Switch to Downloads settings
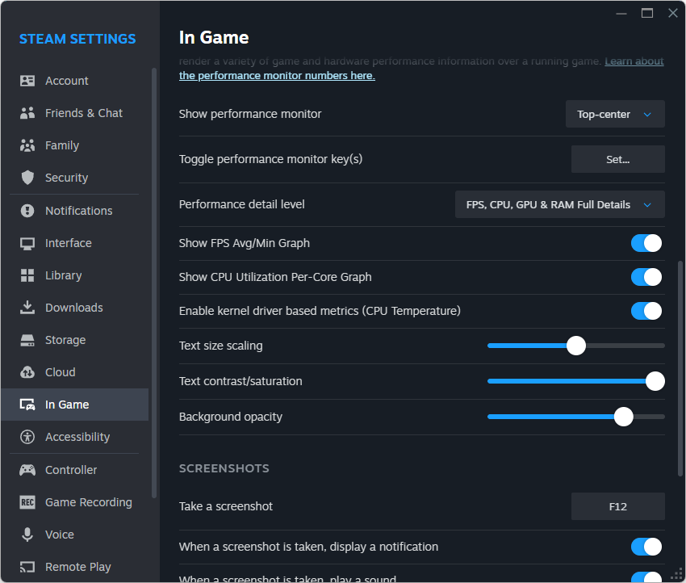Viewport: 686px width, 583px height. [75, 308]
